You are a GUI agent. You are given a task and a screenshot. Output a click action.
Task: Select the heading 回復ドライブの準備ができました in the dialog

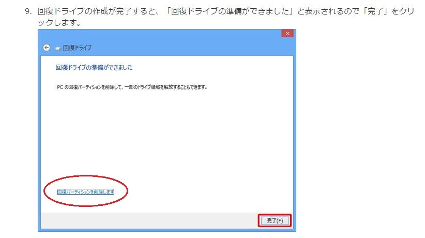94,67
